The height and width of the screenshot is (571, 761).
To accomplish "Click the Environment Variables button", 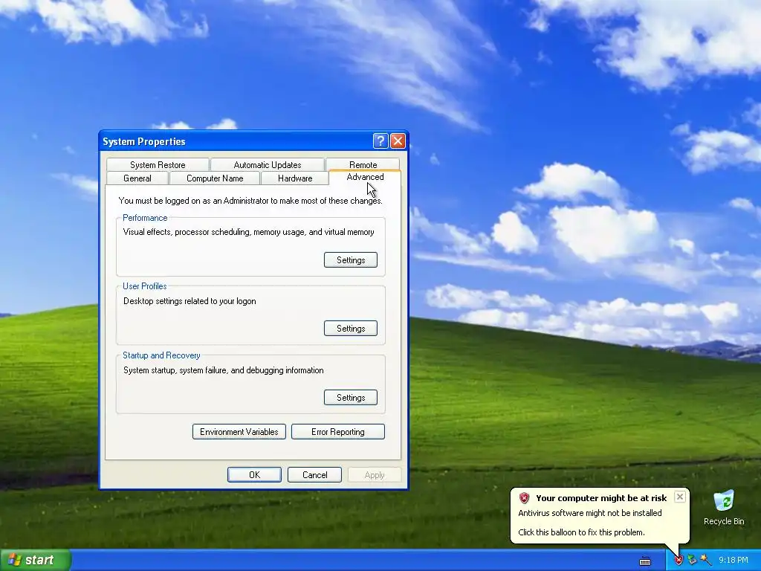I will click(239, 432).
